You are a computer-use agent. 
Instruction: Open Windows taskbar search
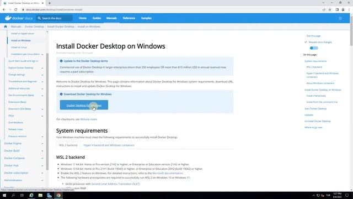pyautogui.click(x=13, y=195)
